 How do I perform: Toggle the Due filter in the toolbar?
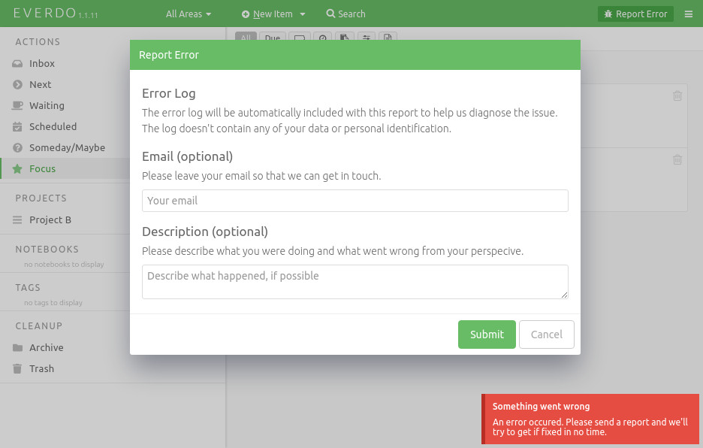pos(272,38)
